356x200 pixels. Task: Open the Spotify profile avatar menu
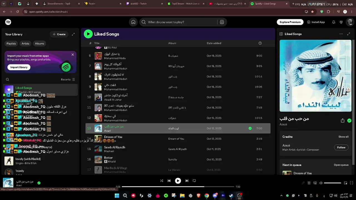click(350, 22)
